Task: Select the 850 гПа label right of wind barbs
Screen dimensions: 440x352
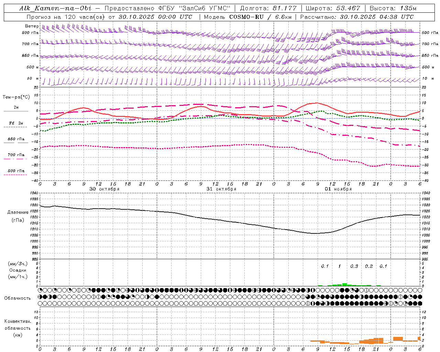Action: tap(430, 55)
